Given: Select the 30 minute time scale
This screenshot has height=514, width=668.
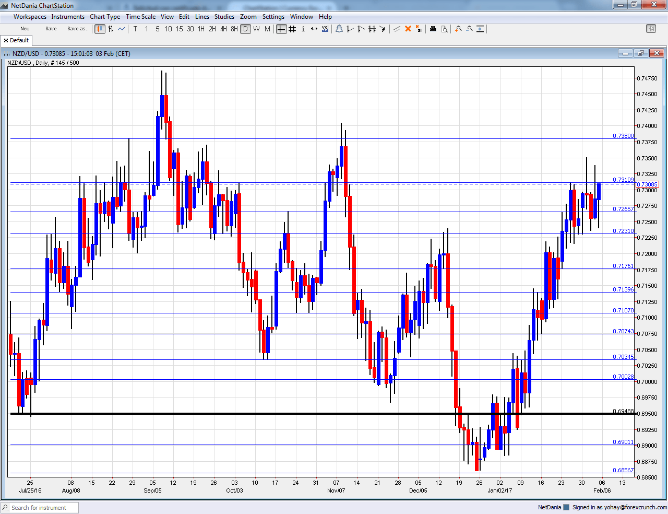Looking at the screenshot, I should coord(190,29).
